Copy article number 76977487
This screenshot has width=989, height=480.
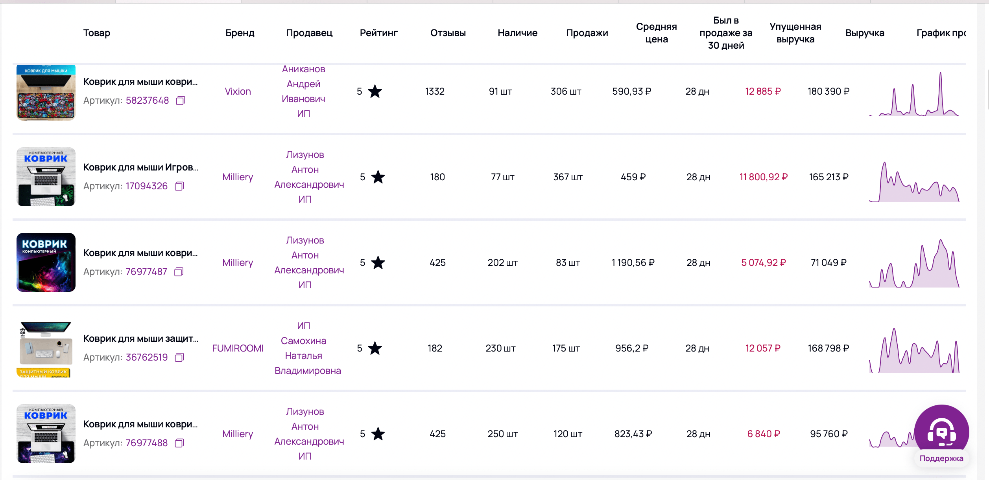pos(179,272)
